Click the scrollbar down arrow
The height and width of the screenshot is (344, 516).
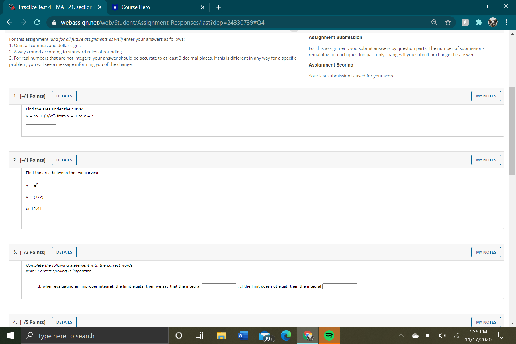click(512, 323)
